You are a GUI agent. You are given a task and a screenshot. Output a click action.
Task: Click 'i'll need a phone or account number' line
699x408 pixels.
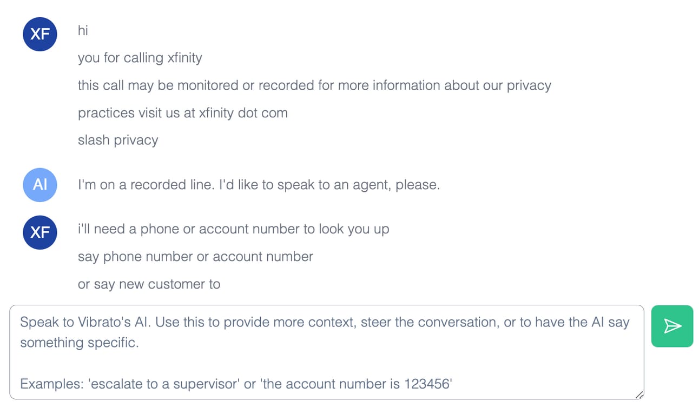click(234, 229)
